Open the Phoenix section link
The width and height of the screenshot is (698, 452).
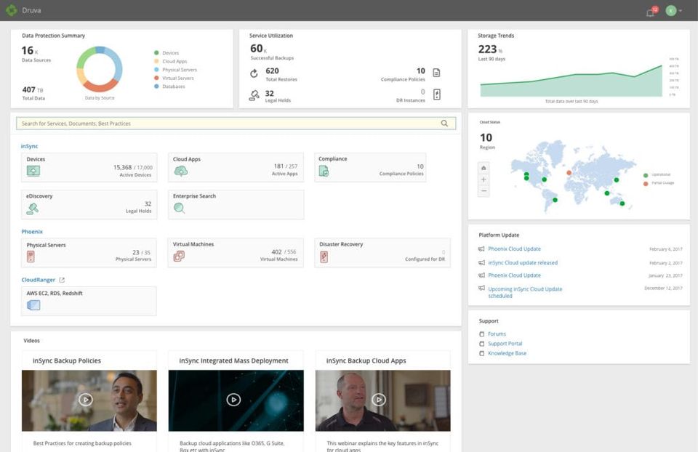[x=32, y=231]
